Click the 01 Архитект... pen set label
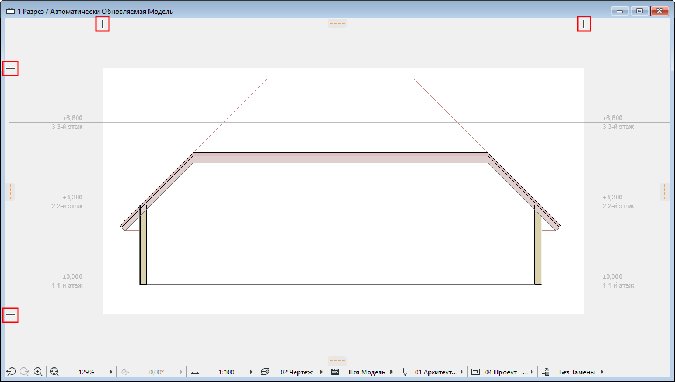675x382 pixels. point(436,372)
